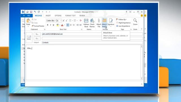This screenshot has width=181, height=102.
Task: Click in the Cc field
Action: pyautogui.click(x=92, y=38)
